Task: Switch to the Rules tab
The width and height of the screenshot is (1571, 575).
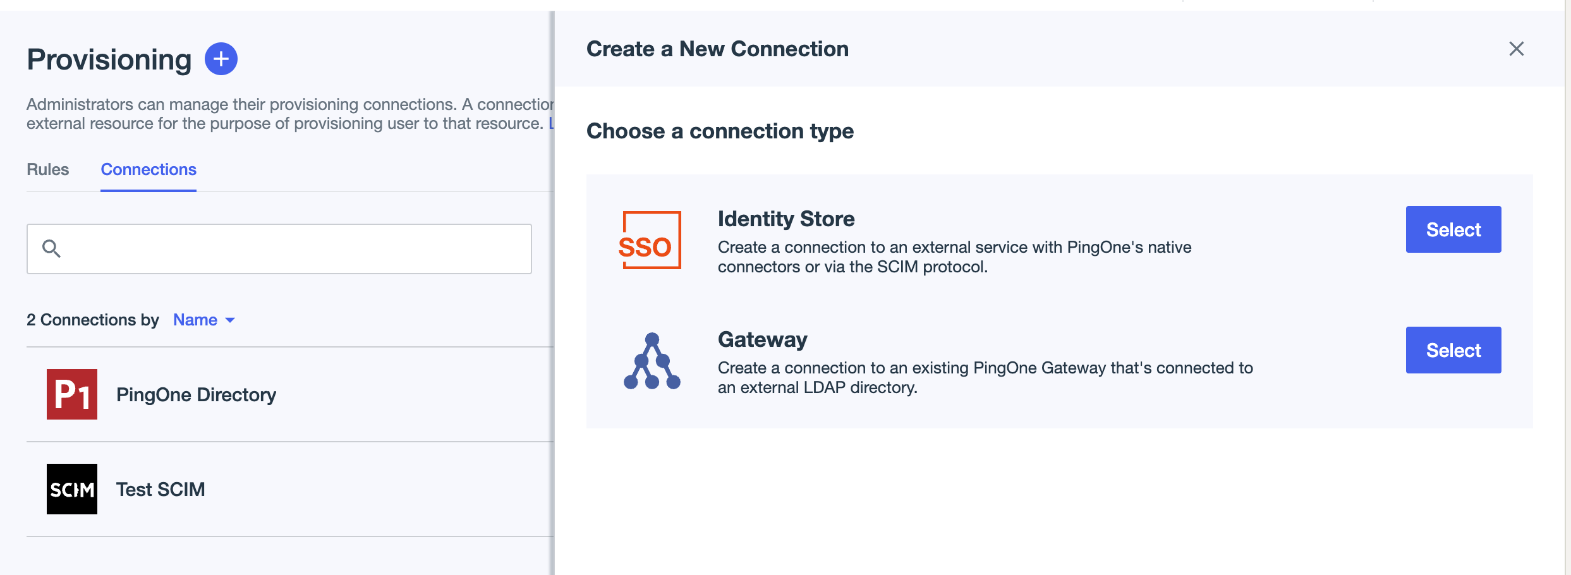Action: tap(47, 169)
